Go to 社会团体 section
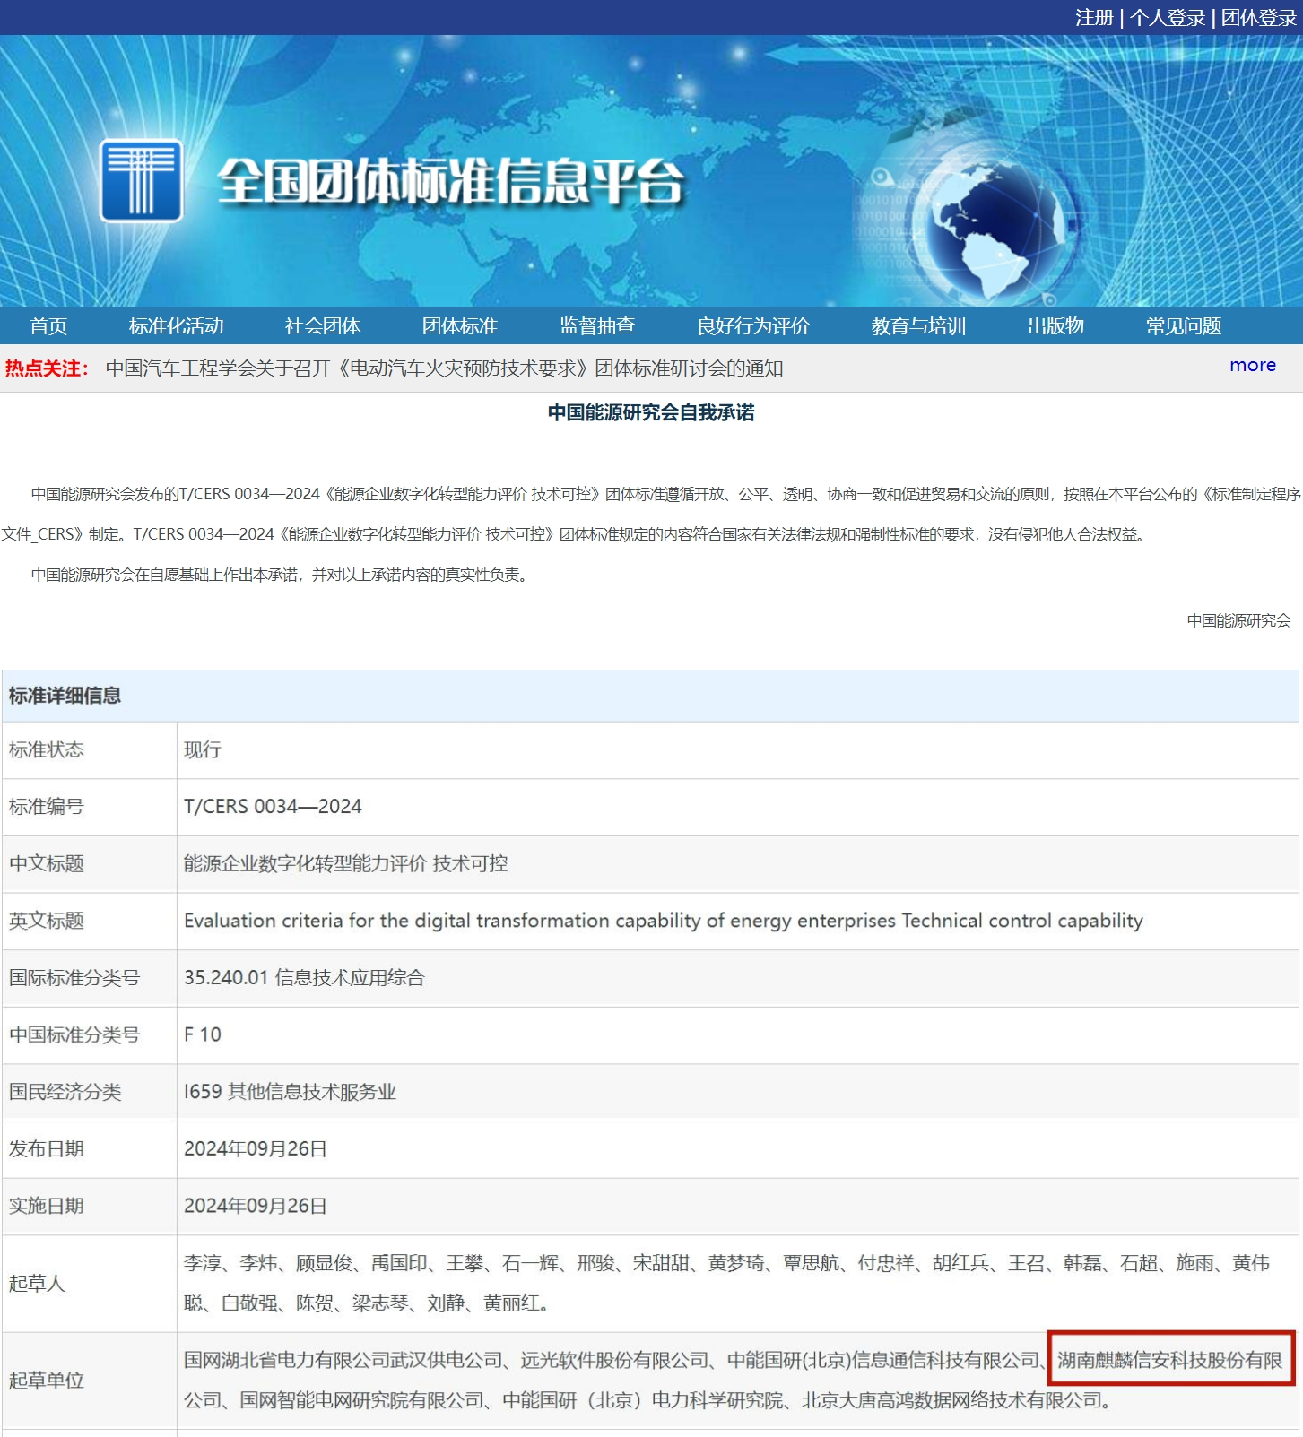Viewport: 1303px width, 1437px height. tap(322, 326)
